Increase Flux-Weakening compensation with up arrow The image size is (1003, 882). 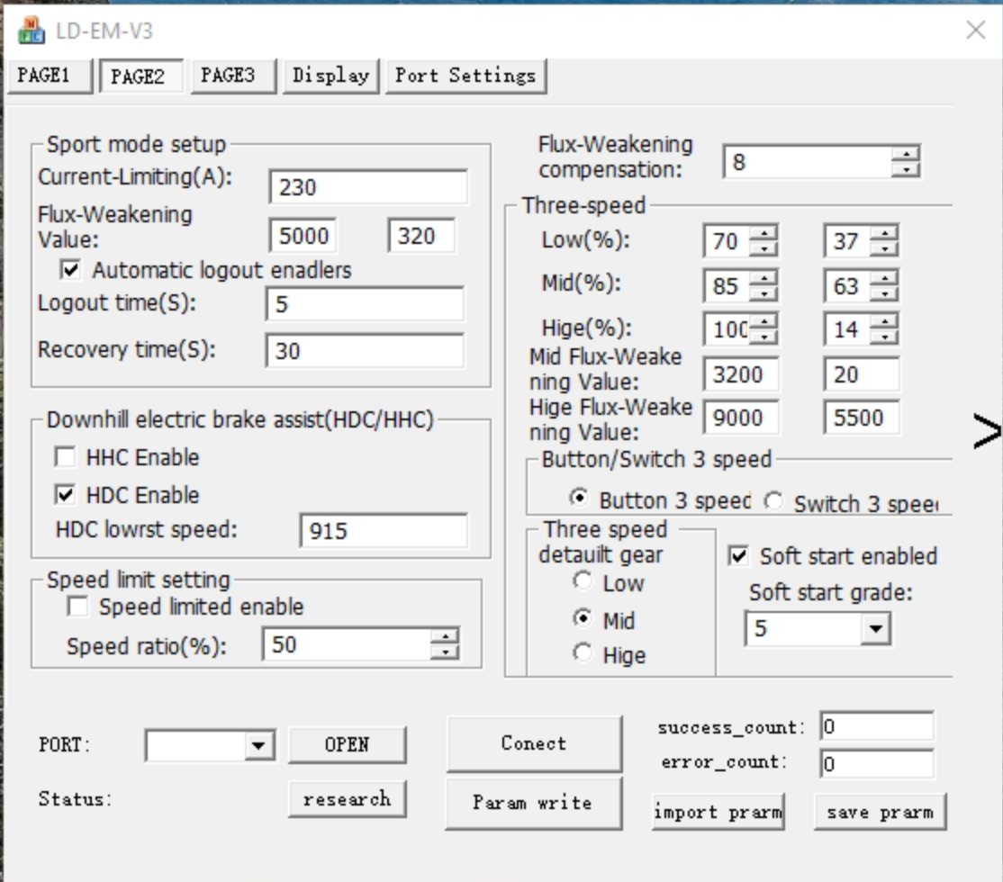pyautogui.click(x=906, y=154)
